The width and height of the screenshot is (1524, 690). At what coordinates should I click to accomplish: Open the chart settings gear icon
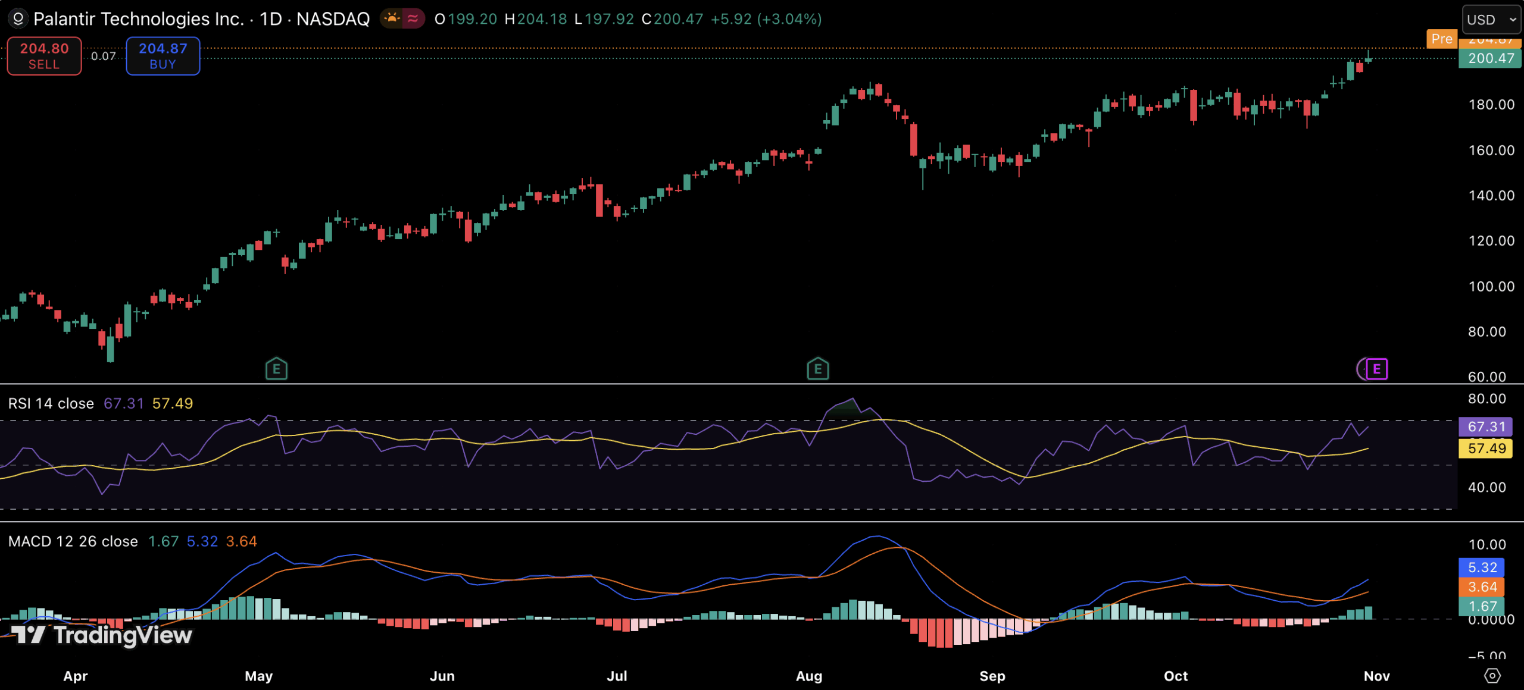(x=1492, y=676)
